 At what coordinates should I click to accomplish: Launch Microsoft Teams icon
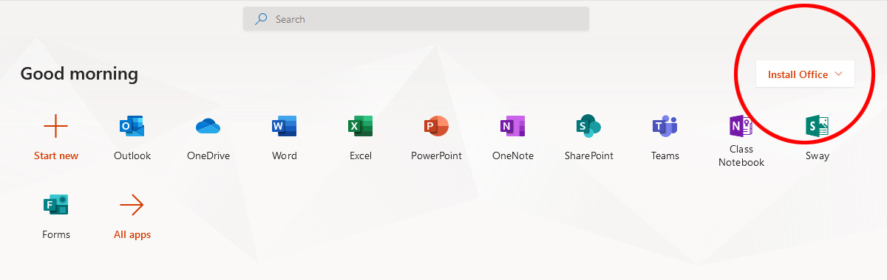pyautogui.click(x=665, y=127)
